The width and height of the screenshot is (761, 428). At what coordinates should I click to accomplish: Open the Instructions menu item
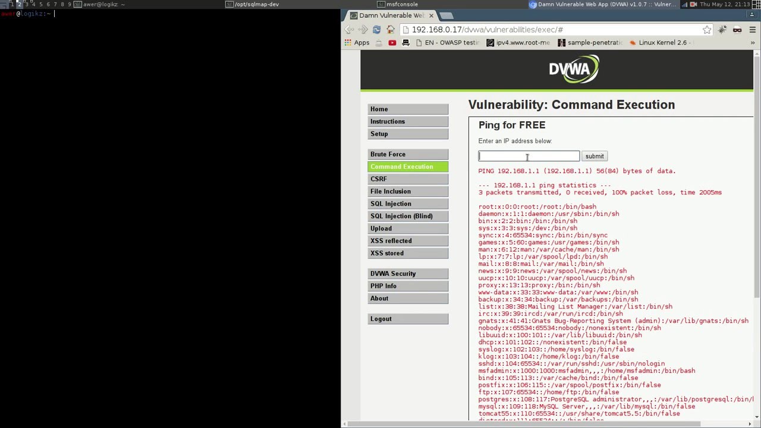pos(408,122)
